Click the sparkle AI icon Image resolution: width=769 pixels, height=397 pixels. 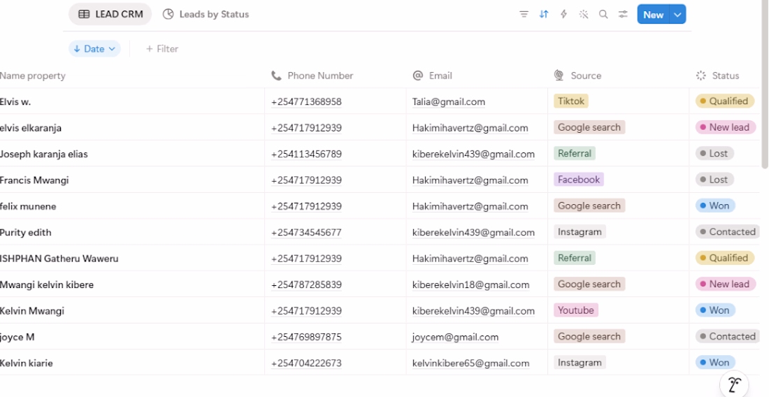(x=584, y=14)
